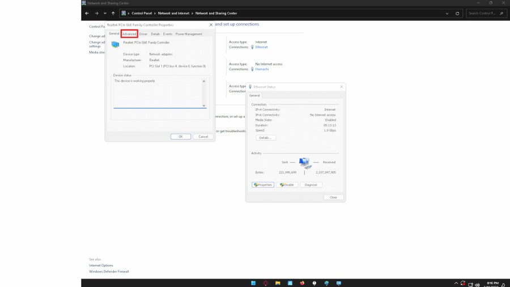510x287 pixels.
Task: Refresh the Control Panel window
Action: (457, 13)
